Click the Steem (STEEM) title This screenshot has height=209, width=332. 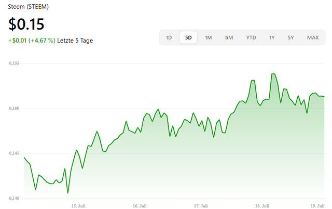click(x=28, y=7)
